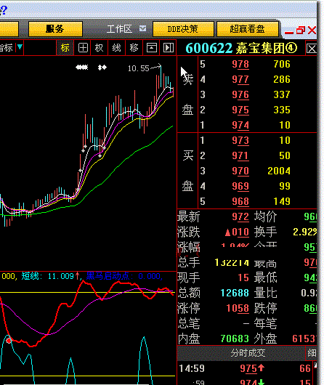Click sell level 3 price 976
Viewport: 324px width, 385px height.
(x=240, y=94)
